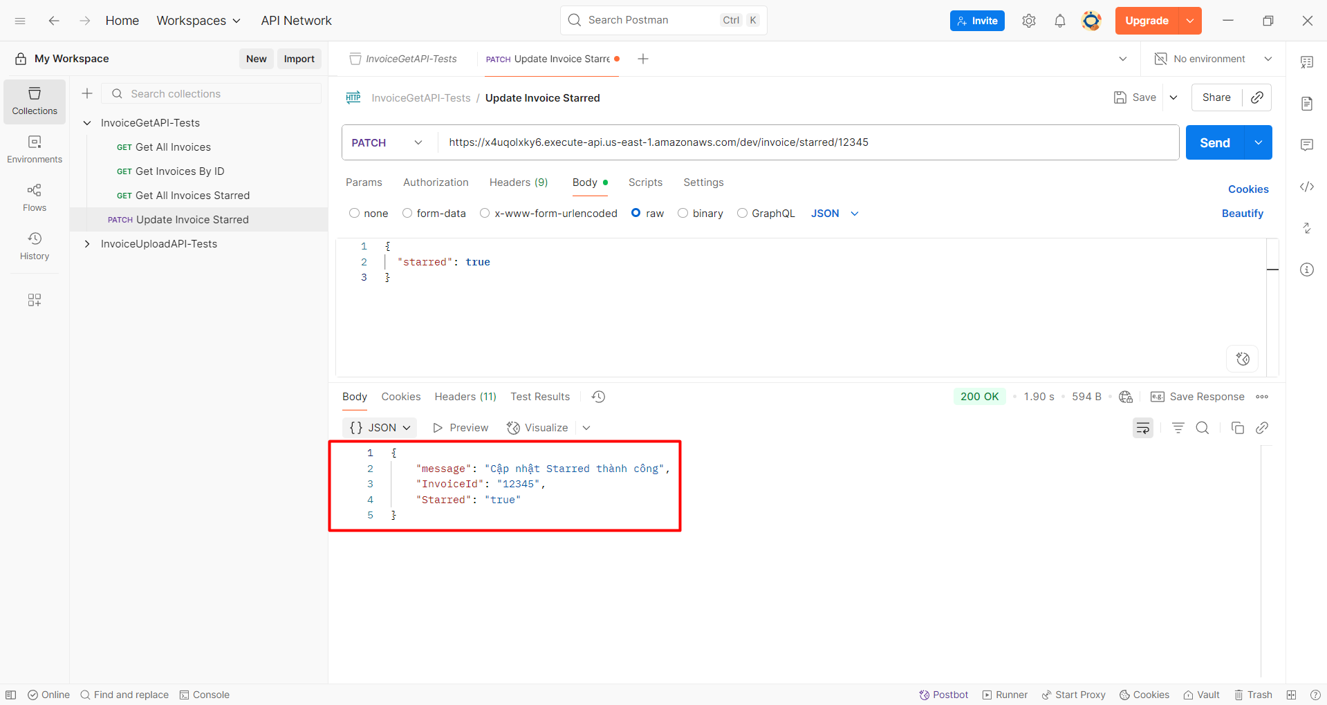The width and height of the screenshot is (1327, 705).
Task: Open the HTTP method dropdown showing PATCH
Action: click(386, 142)
